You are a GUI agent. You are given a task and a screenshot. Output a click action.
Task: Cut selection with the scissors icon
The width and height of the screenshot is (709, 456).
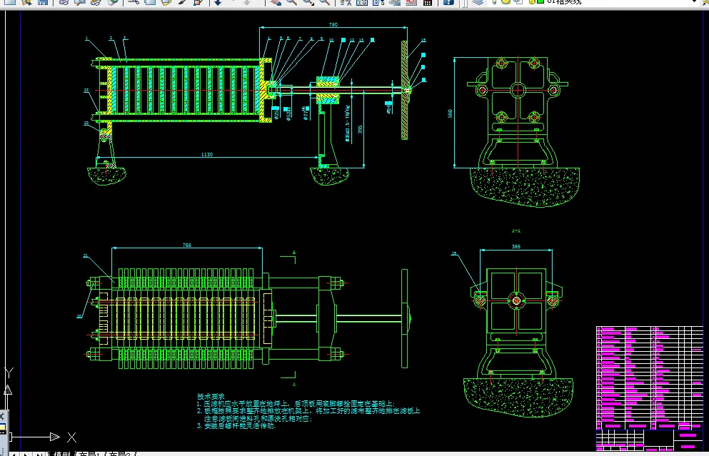[x=134, y=2]
